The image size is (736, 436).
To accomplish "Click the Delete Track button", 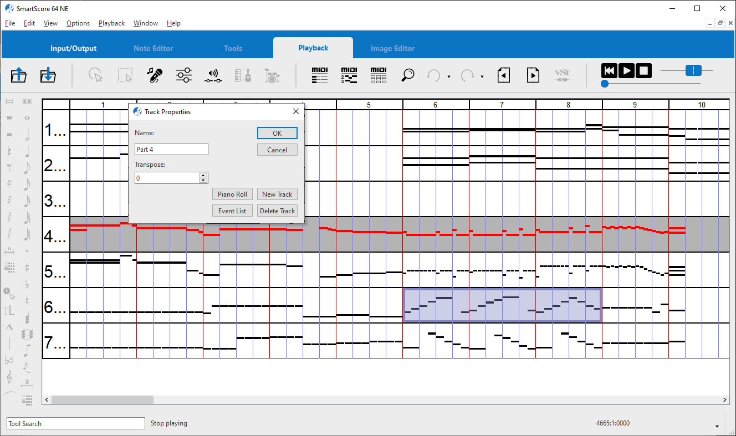I will coord(277,211).
